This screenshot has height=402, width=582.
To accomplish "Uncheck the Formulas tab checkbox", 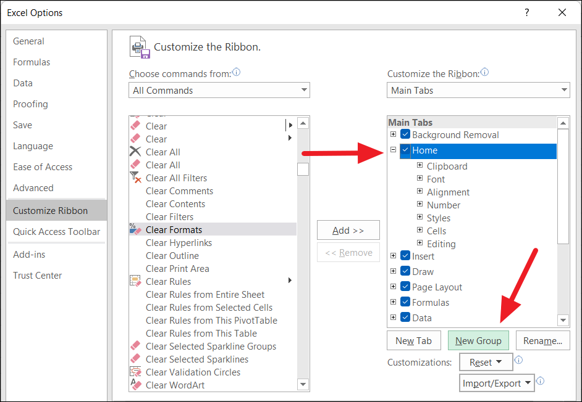I will point(405,302).
